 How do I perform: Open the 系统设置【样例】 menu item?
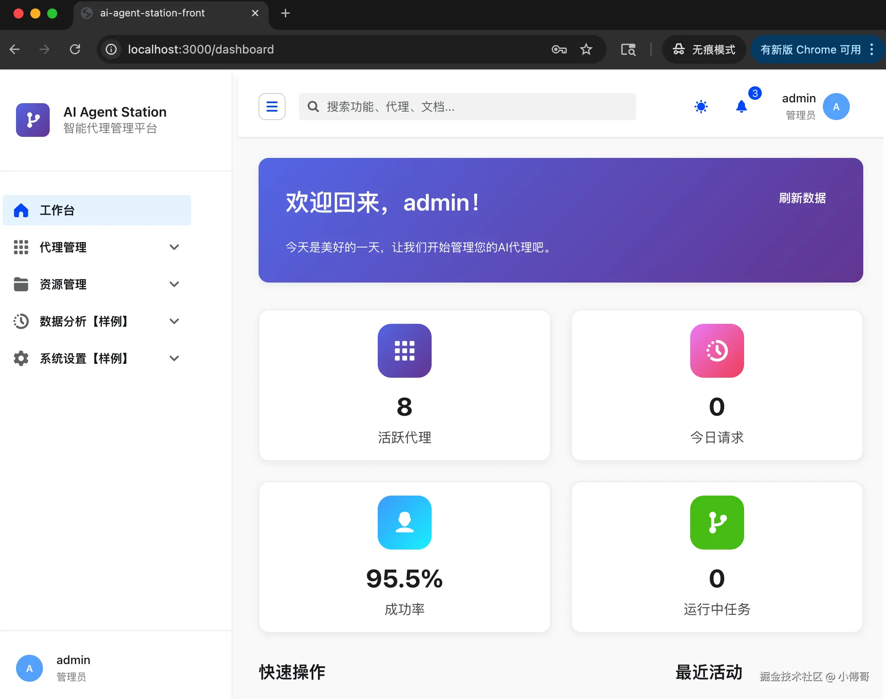click(83, 358)
